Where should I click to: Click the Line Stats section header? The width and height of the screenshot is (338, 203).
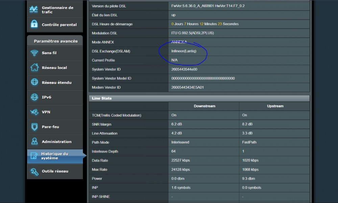[102, 98]
